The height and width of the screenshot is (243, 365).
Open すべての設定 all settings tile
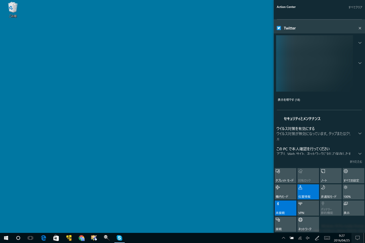click(353, 176)
